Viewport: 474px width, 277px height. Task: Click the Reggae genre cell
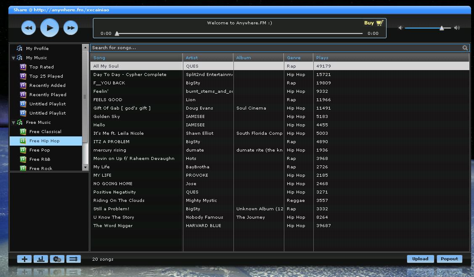(298, 200)
